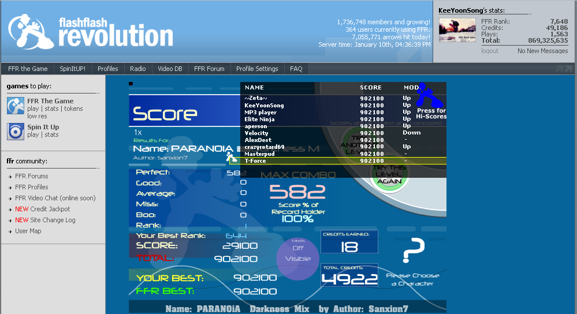Open KeeYoonSong's avatar image
Screen dimensions: 577x314
[457, 30]
